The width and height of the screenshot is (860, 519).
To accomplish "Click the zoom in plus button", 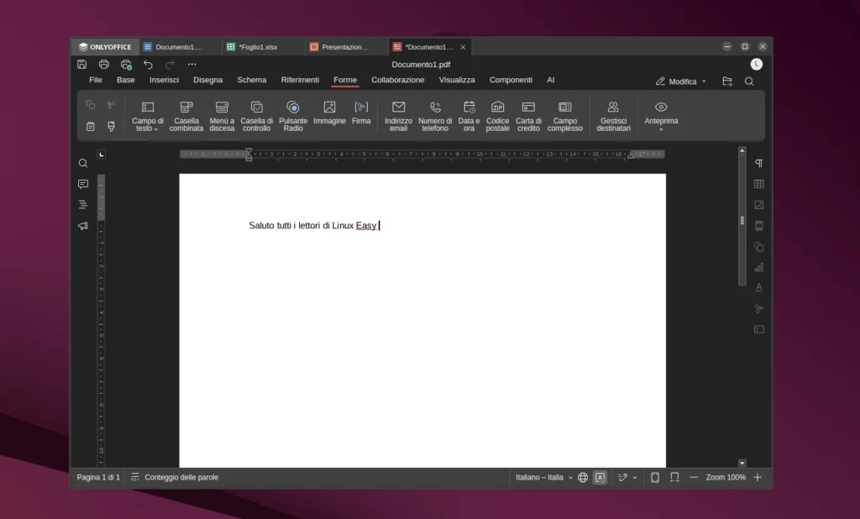I will [758, 477].
